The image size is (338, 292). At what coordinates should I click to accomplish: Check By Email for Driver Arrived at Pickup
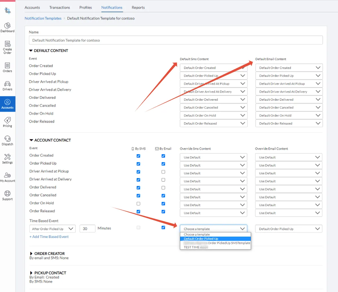coord(163,172)
